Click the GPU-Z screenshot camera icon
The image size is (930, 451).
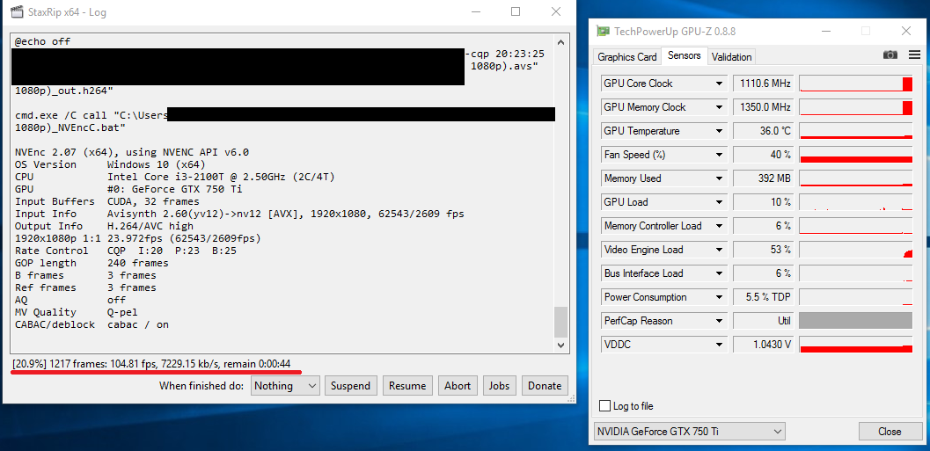(890, 55)
